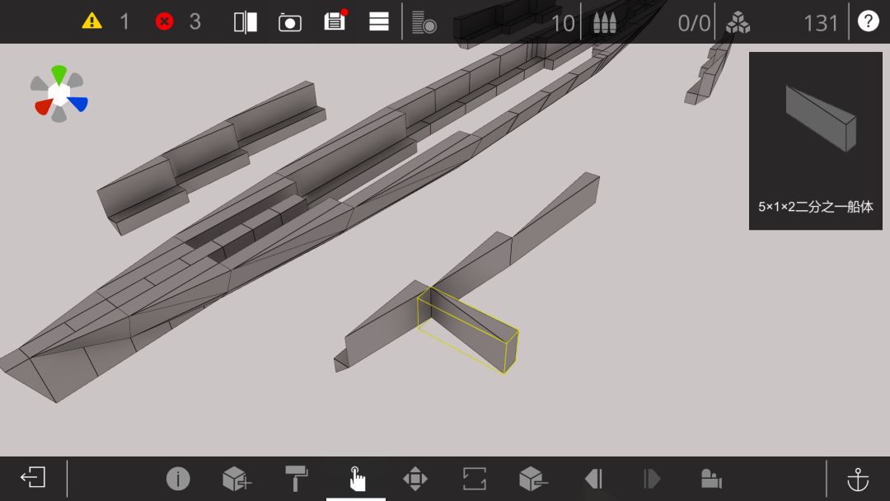Select the four-arrow move tool
890x501 pixels.
(x=415, y=478)
